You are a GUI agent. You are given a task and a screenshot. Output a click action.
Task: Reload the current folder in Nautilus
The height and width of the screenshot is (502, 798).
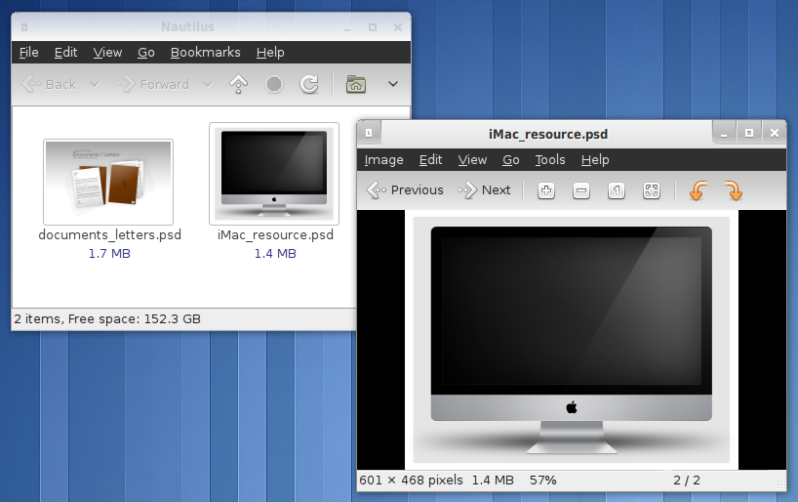click(309, 84)
